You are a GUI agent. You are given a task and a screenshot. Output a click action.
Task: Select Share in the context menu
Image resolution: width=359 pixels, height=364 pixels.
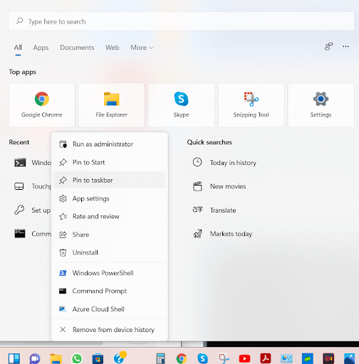coord(110,235)
